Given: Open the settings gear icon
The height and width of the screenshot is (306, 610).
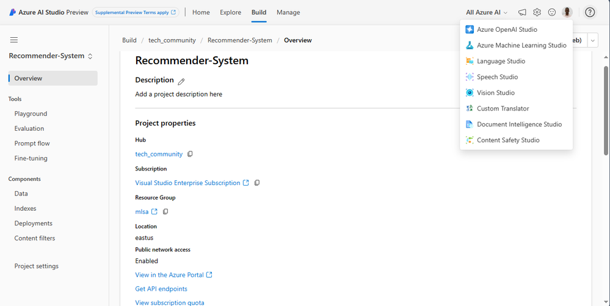Looking at the screenshot, I should click(x=537, y=12).
